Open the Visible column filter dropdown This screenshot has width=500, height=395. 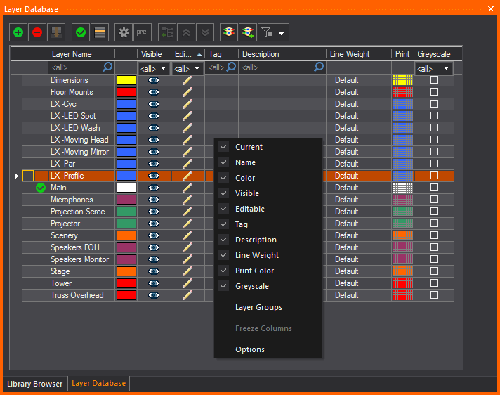pyautogui.click(x=154, y=68)
